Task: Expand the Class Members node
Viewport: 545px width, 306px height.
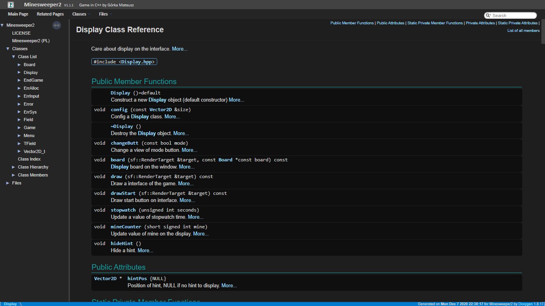Action: pyautogui.click(x=14, y=175)
